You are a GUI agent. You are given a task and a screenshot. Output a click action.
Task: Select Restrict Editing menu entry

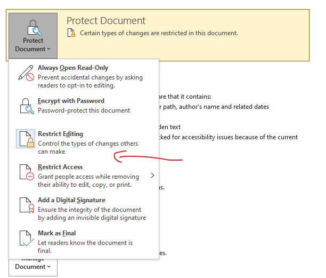tap(84, 142)
